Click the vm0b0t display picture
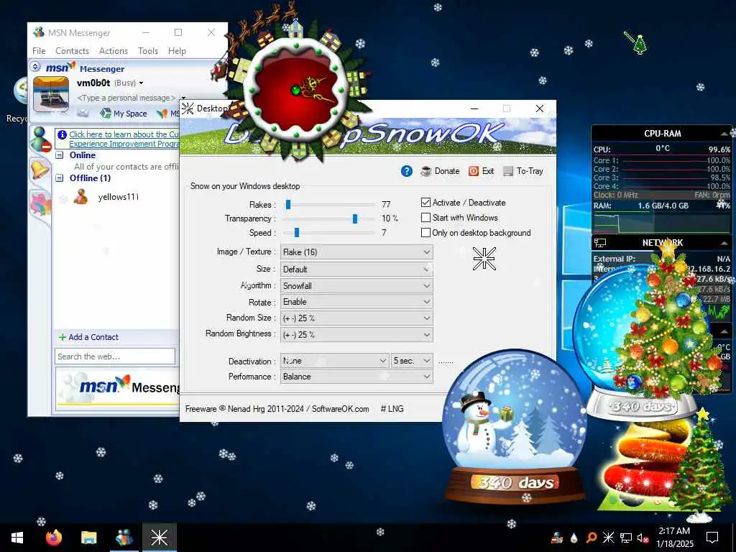Image resolution: width=736 pixels, height=552 pixels. coord(51,94)
